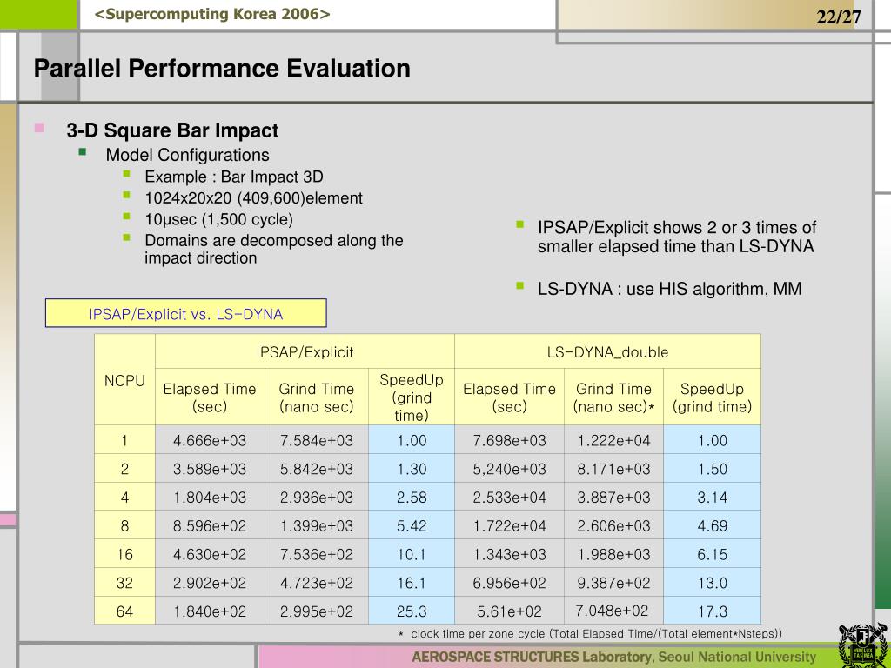Select the slide title 'Parallel Performance Evaluation'
Viewport: 891px width, 668px height.
tap(222, 68)
